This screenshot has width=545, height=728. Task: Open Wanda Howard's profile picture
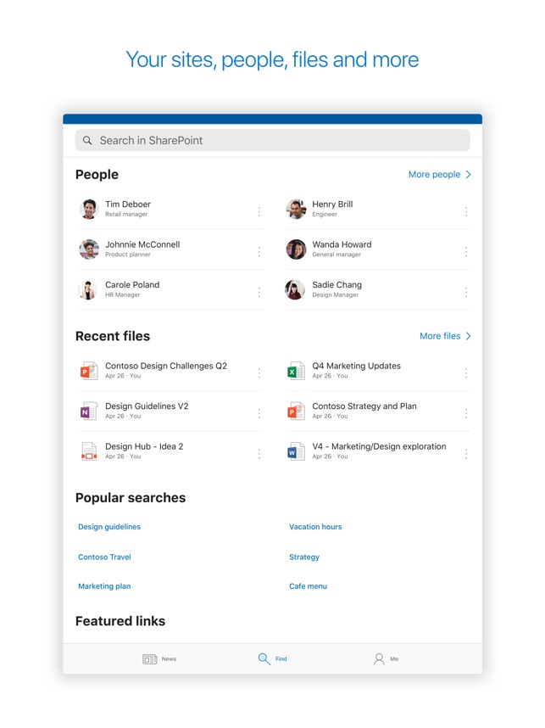coord(296,249)
